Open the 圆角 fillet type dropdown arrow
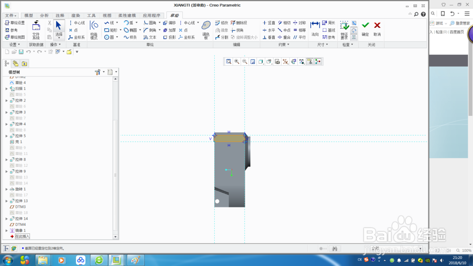Image resolution: width=473 pixels, height=266 pixels. (159, 23)
